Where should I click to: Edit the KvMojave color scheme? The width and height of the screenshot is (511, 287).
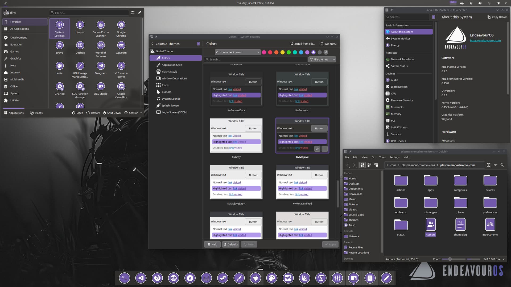(317, 149)
